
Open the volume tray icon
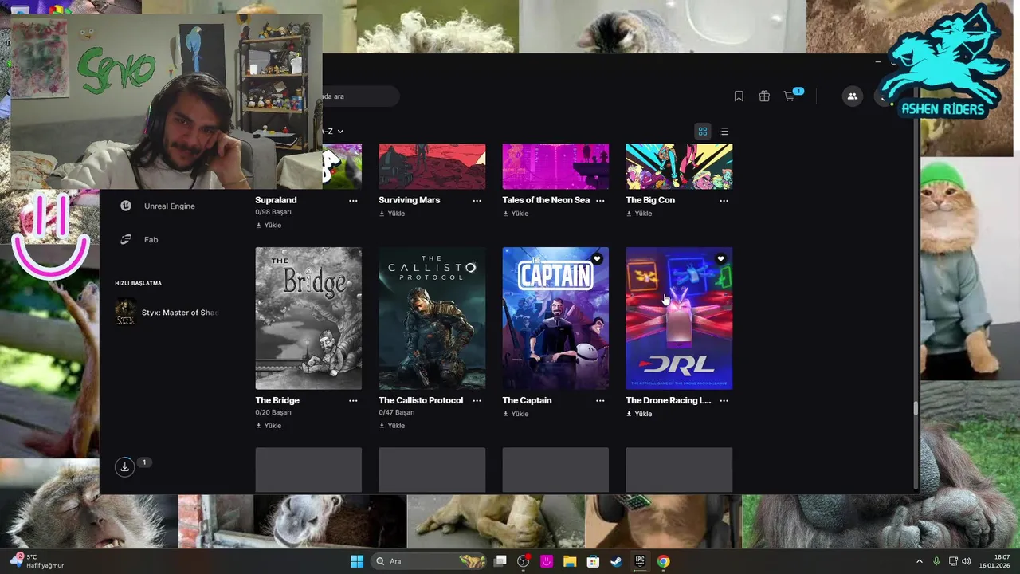coord(967,561)
